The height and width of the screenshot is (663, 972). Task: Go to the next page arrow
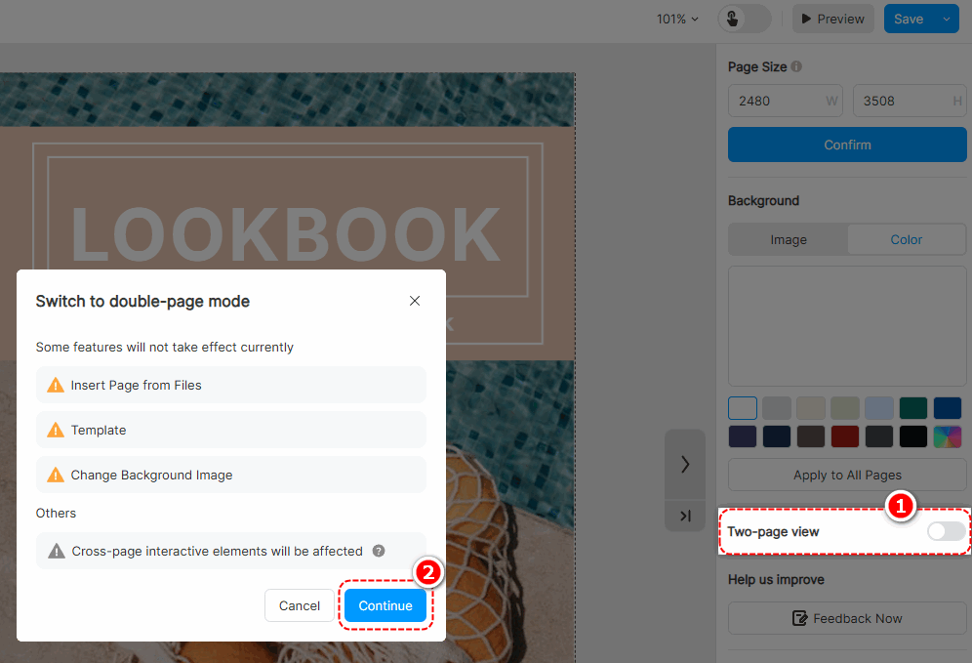coord(685,465)
